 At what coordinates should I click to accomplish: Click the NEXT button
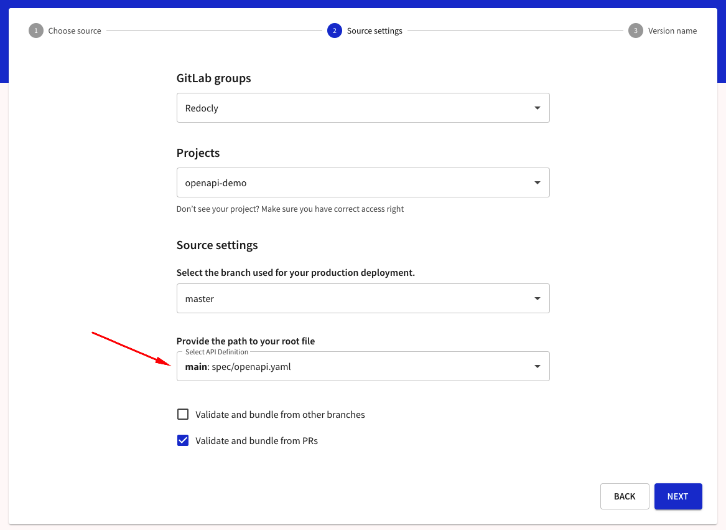pyautogui.click(x=678, y=496)
